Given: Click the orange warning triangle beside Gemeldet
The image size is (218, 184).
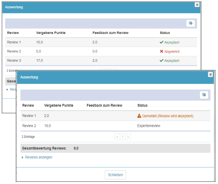Looking at the screenshot, I should [x=139, y=116].
